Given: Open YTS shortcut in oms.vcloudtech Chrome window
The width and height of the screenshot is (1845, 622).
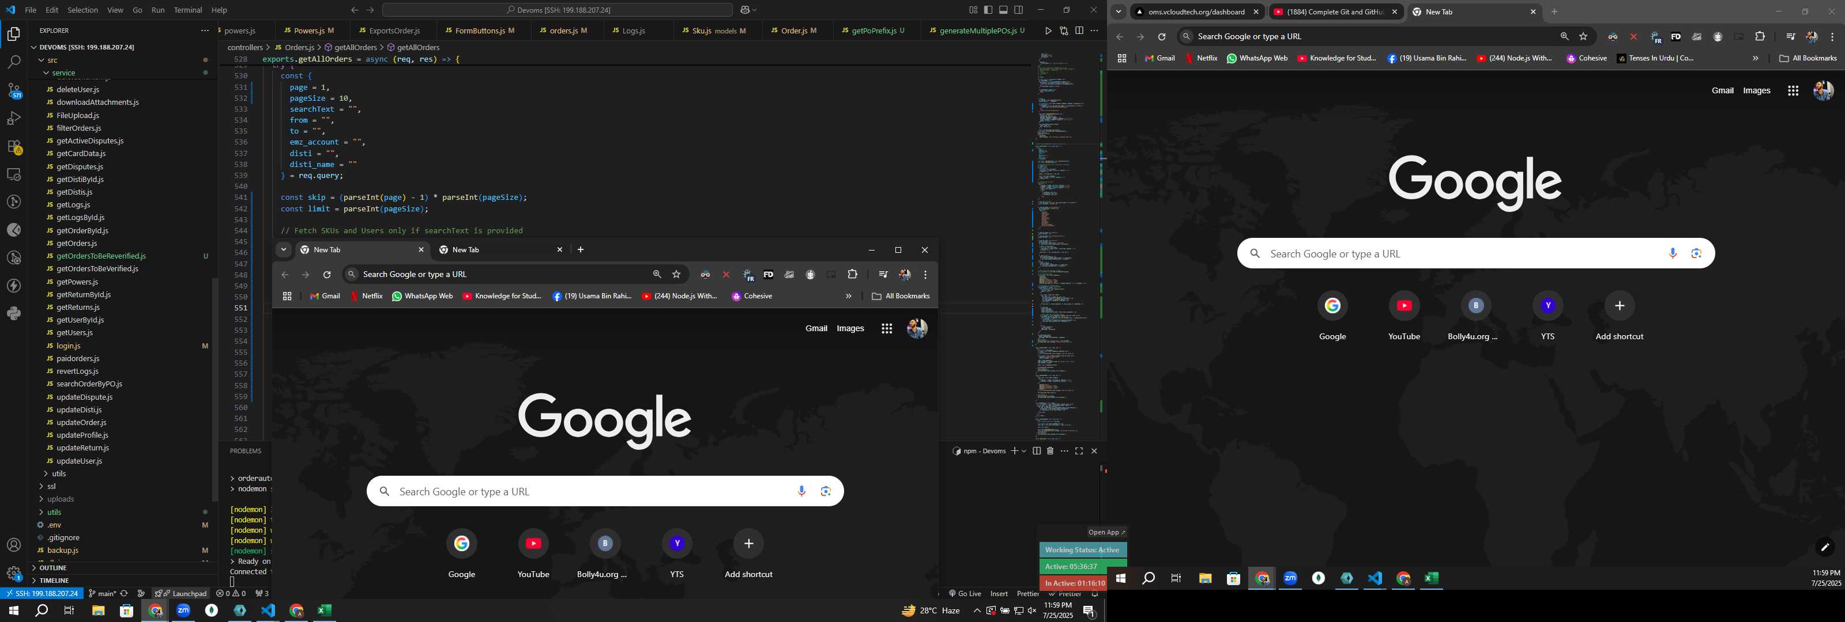Looking at the screenshot, I should point(1547,315).
